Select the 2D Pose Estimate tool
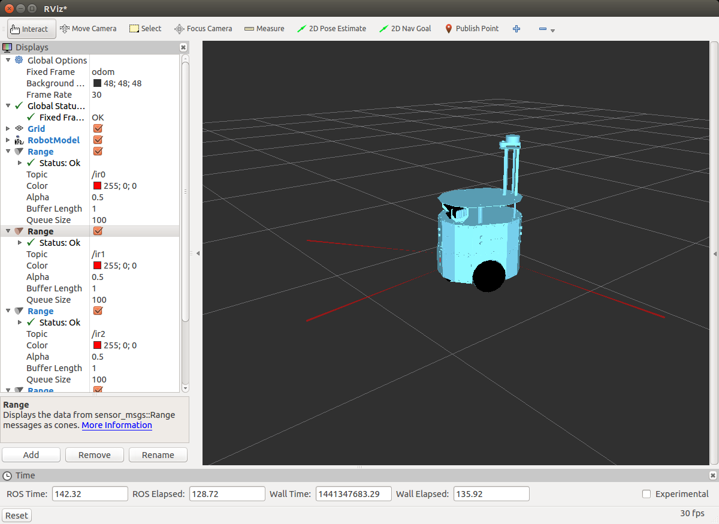 (331, 29)
